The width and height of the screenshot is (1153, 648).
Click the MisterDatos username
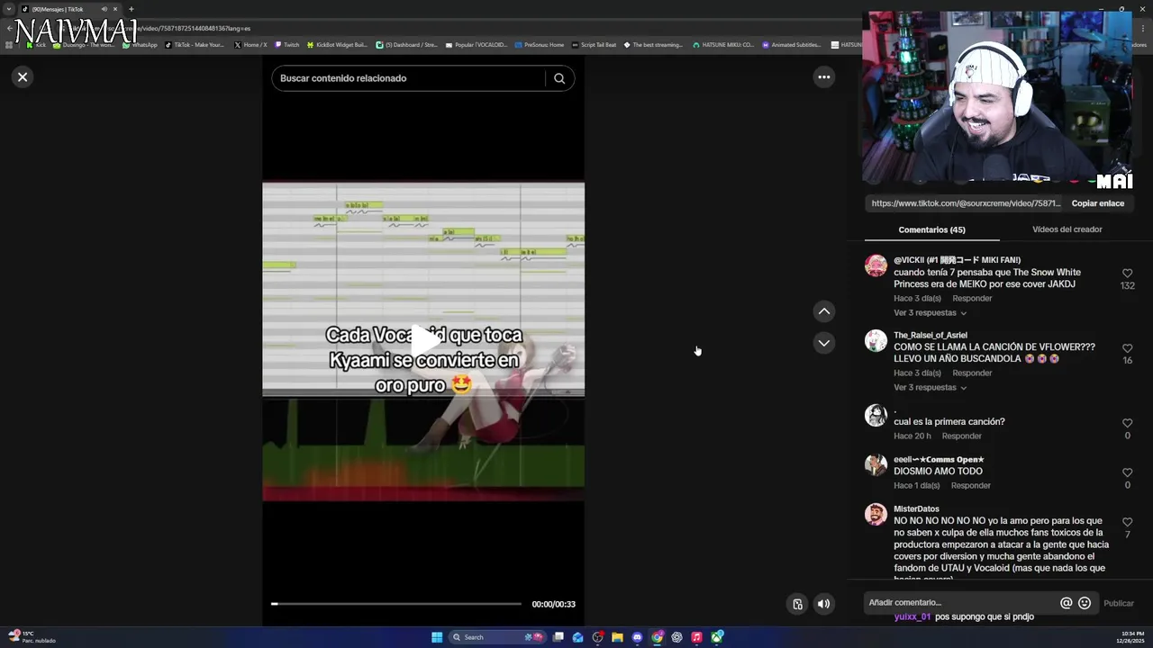pos(916,509)
